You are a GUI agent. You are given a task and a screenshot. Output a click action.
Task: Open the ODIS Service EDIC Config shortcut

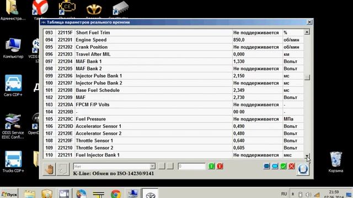point(13,126)
